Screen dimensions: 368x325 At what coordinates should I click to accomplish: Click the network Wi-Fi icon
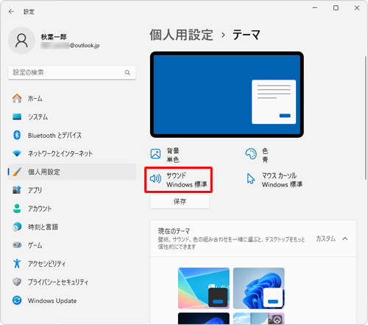17,153
